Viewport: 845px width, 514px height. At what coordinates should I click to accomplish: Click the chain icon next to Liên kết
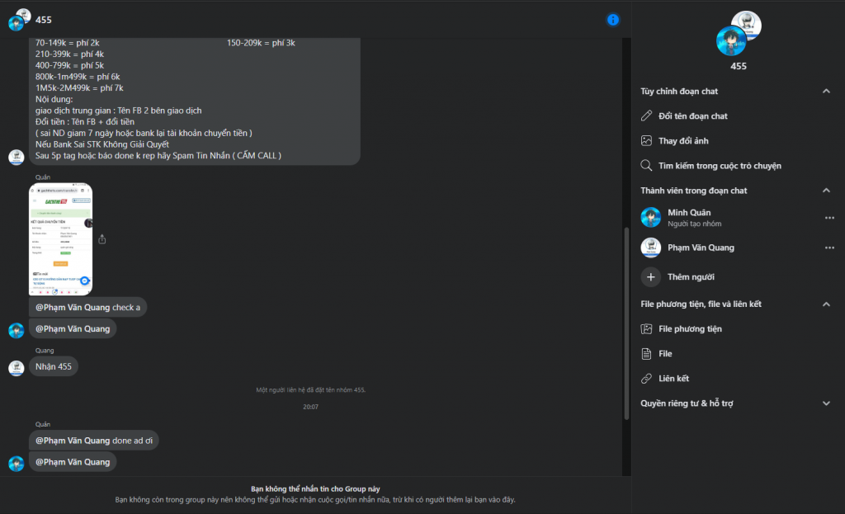coord(647,379)
